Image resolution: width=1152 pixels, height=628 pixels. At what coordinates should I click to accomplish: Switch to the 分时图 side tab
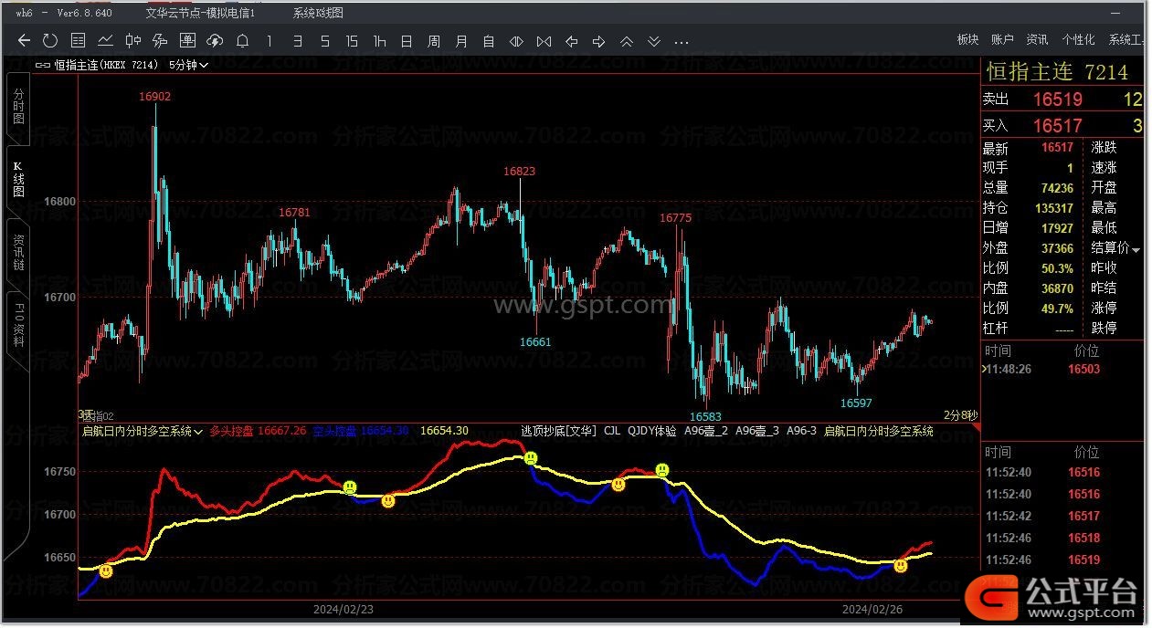(18, 107)
